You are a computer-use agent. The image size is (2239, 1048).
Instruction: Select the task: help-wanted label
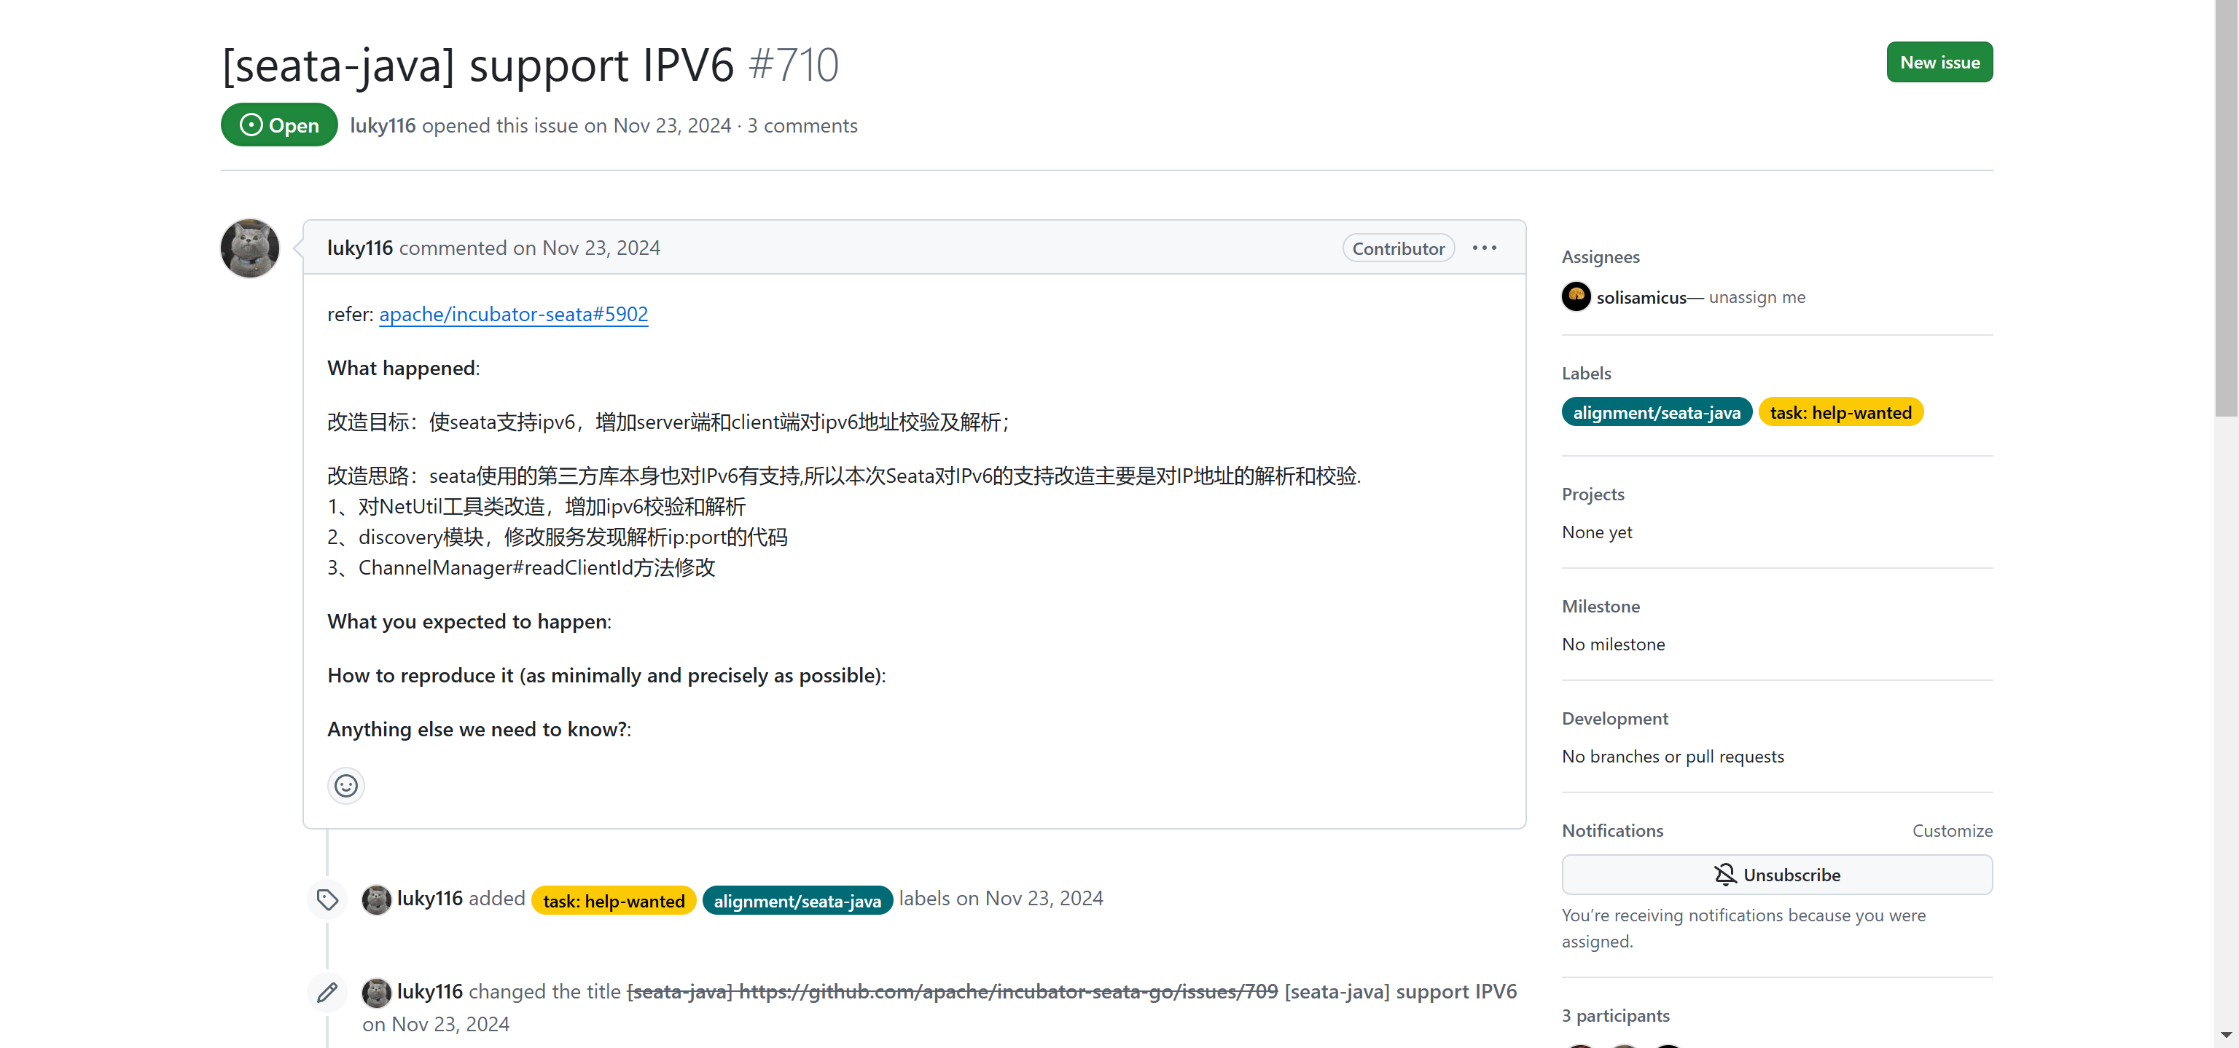pyautogui.click(x=1841, y=411)
